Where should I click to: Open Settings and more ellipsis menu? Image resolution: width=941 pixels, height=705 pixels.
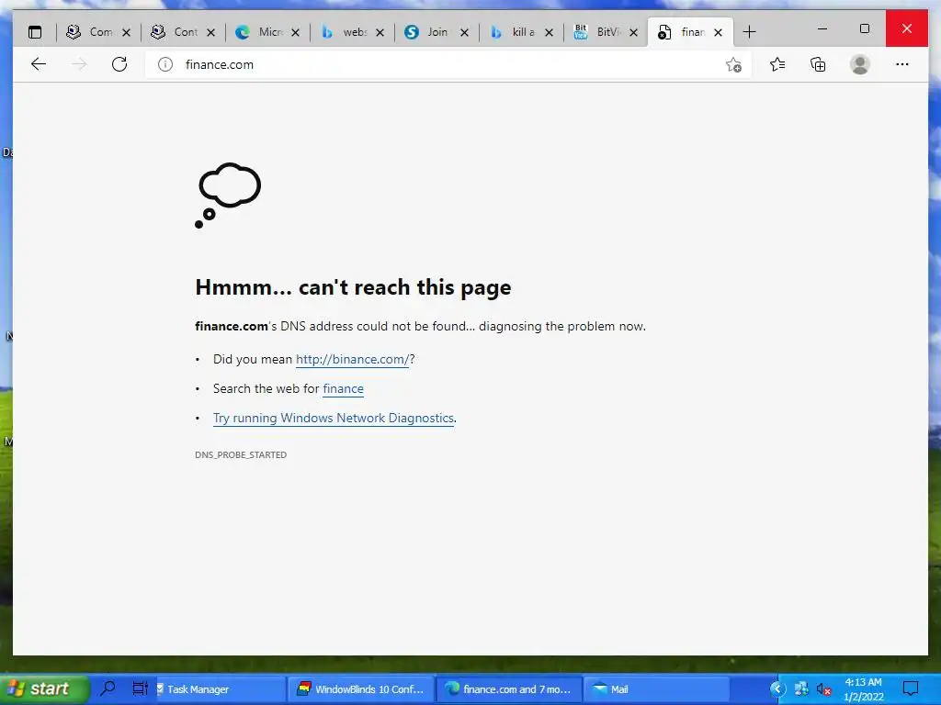pyautogui.click(x=902, y=64)
